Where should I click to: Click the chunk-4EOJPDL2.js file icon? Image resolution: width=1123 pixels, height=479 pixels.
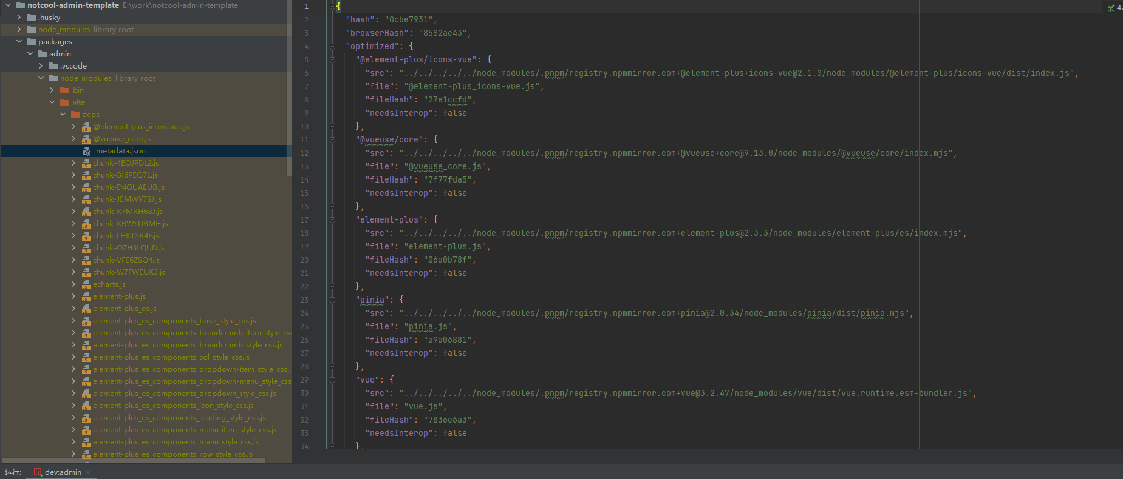86,163
